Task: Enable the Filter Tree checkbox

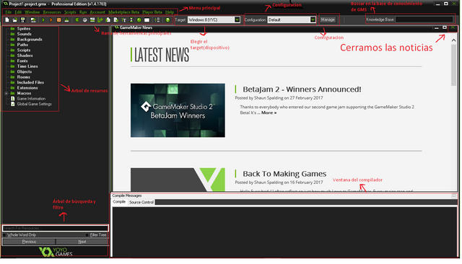Action: click(x=87, y=235)
